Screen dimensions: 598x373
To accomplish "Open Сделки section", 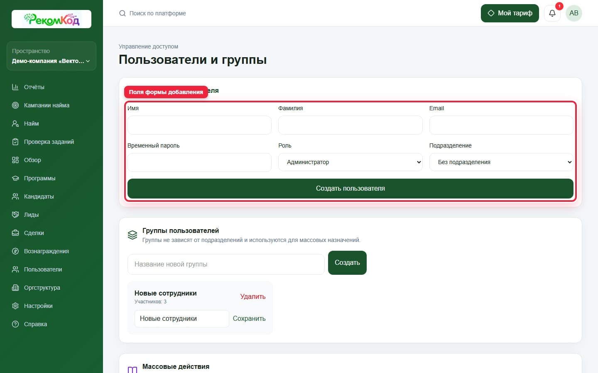I will (x=51, y=233).
